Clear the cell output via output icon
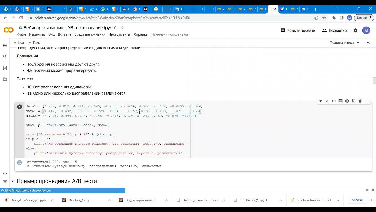This screenshot has height=212, width=376. (x=19, y=163)
